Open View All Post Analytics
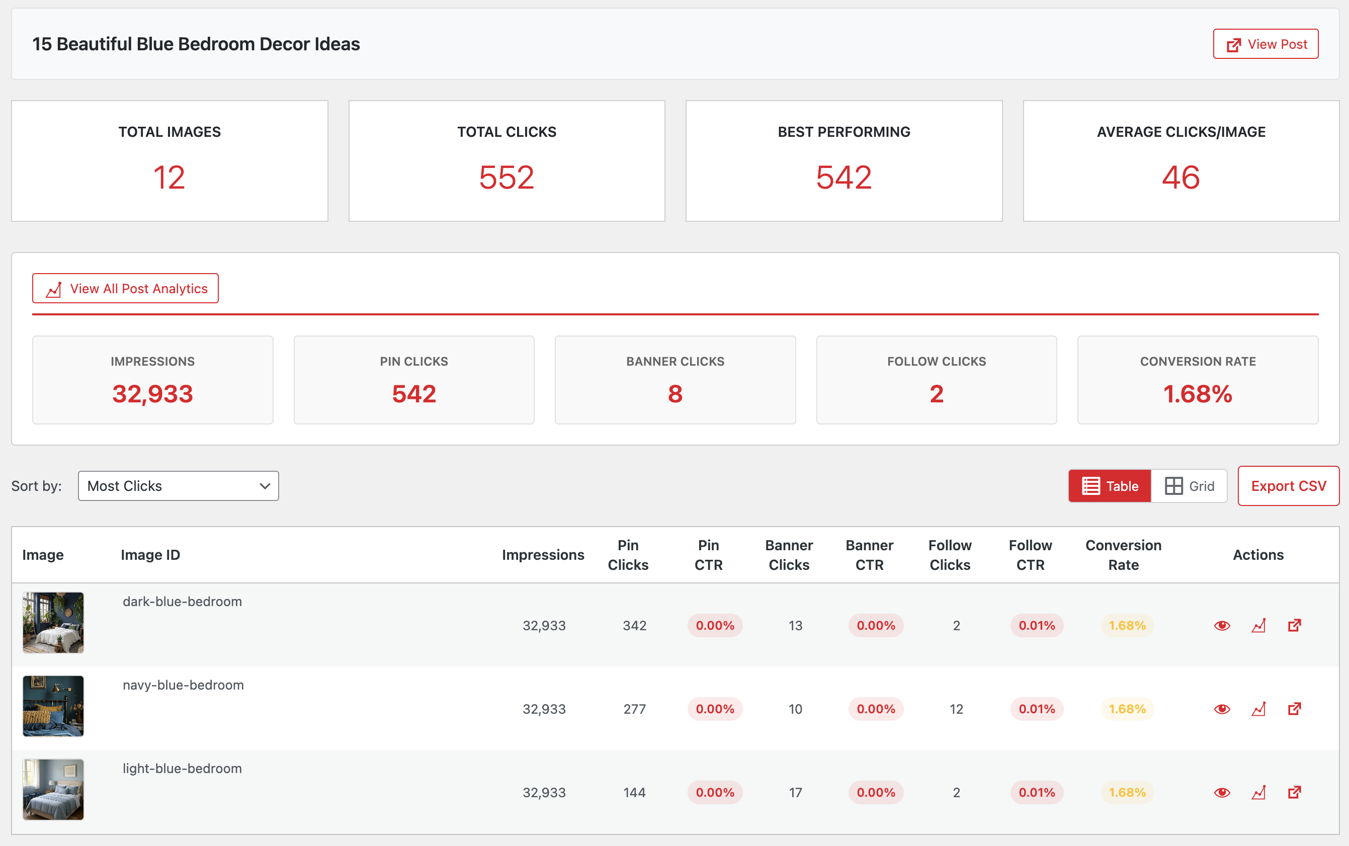 125,289
